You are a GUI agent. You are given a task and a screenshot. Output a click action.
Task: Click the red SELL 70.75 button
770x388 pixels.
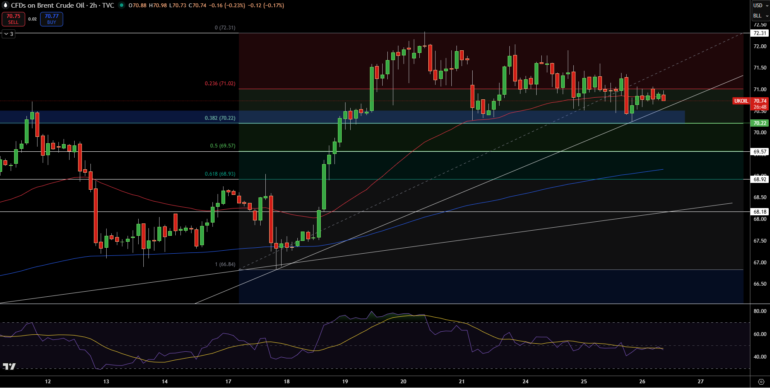point(13,19)
